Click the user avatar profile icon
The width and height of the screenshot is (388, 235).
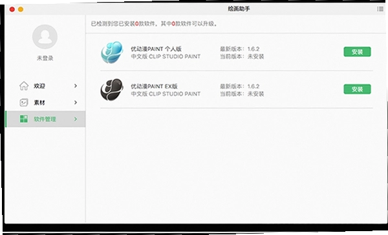pyautogui.click(x=45, y=37)
